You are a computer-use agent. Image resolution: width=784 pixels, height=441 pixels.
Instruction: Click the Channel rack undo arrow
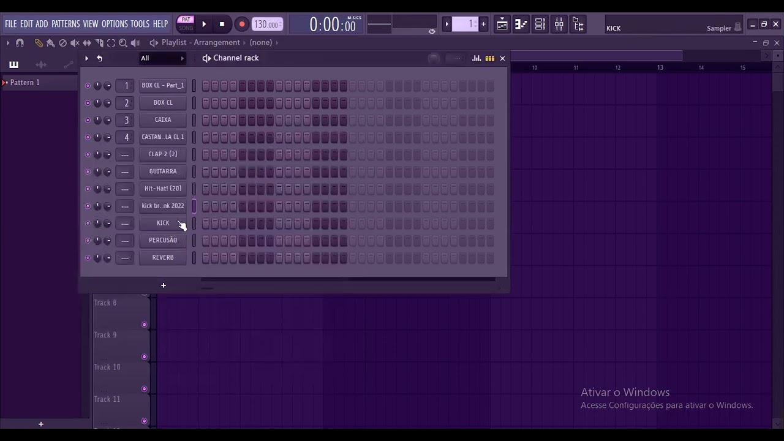coord(99,58)
